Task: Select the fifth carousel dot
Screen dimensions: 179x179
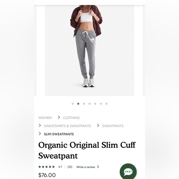Action: (95, 104)
